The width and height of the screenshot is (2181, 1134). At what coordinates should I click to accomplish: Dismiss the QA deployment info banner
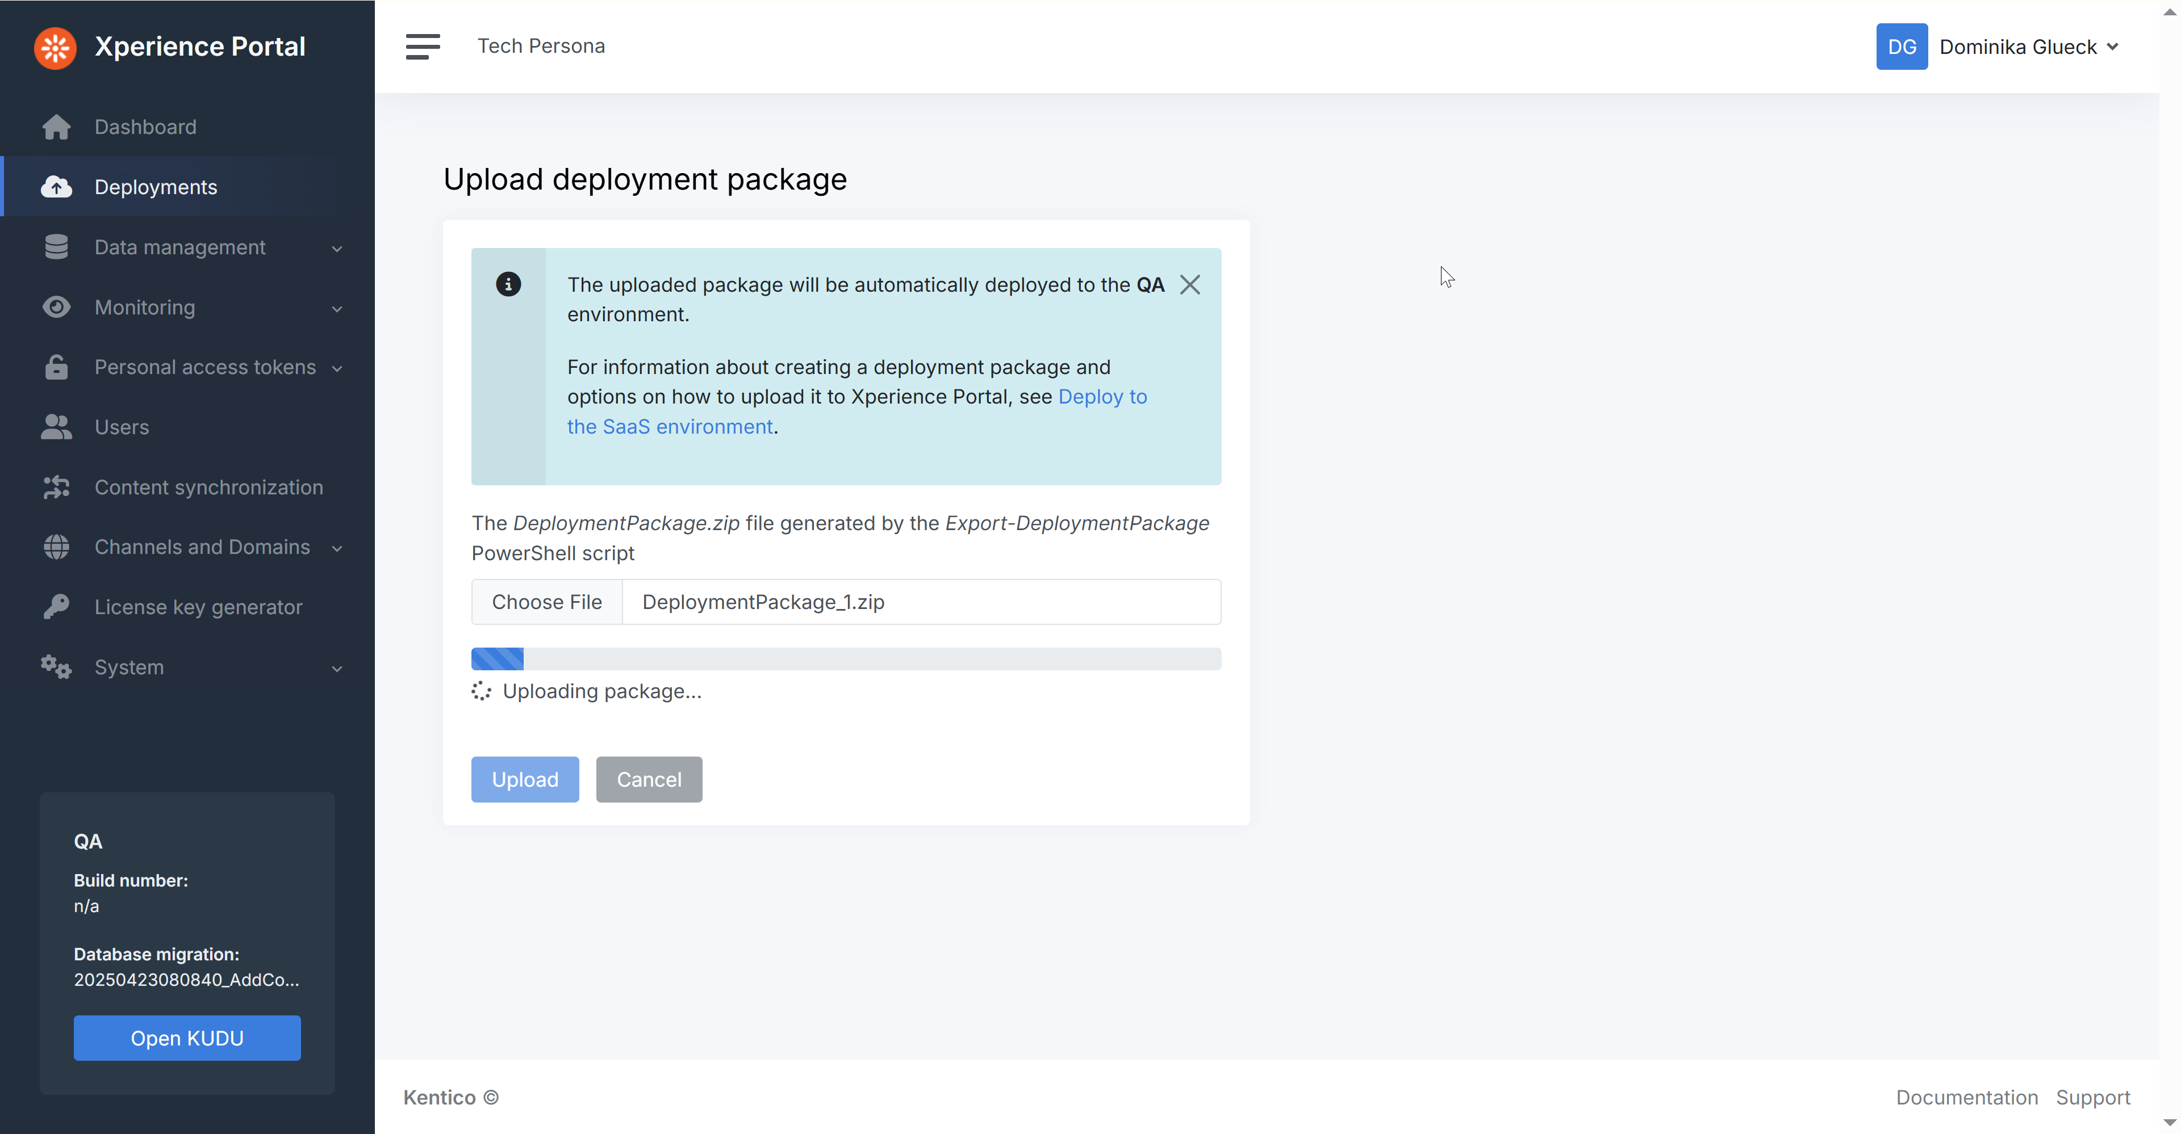[x=1189, y=285]
